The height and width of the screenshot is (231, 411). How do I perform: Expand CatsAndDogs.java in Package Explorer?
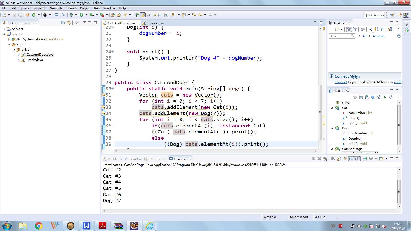(19, 55)
